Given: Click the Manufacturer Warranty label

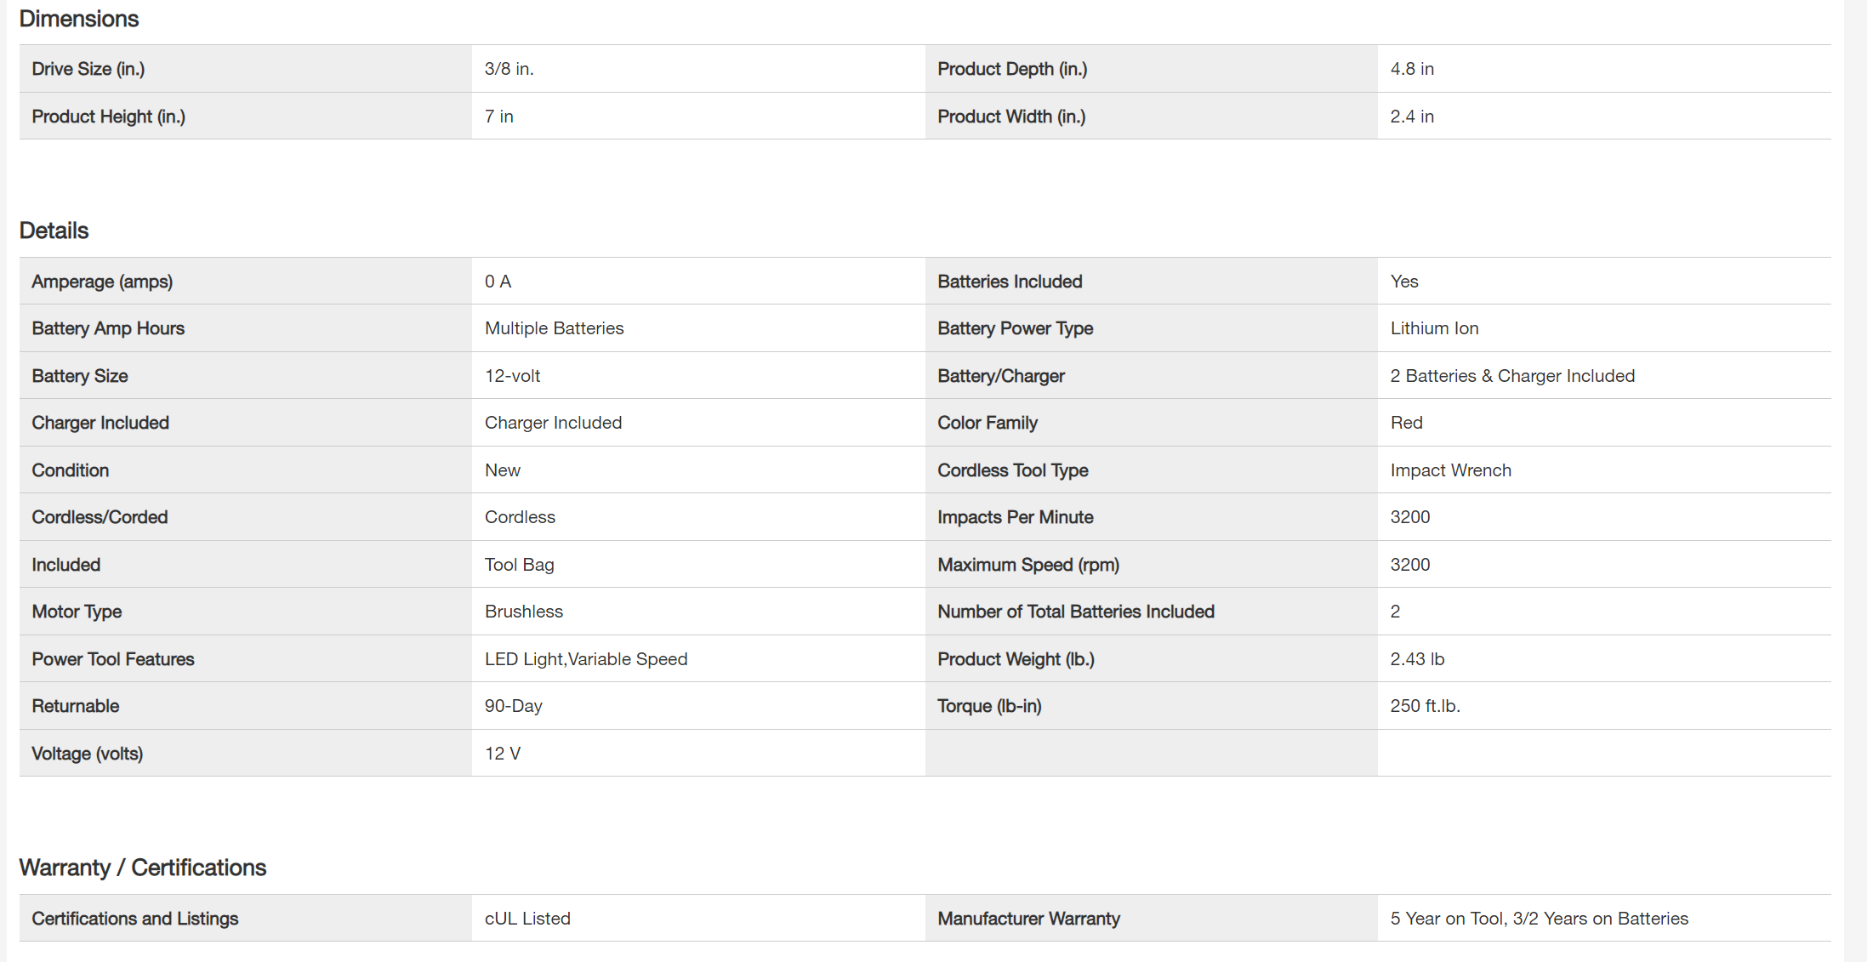Looking at the screenshot, I should (x=1027, y=919).
